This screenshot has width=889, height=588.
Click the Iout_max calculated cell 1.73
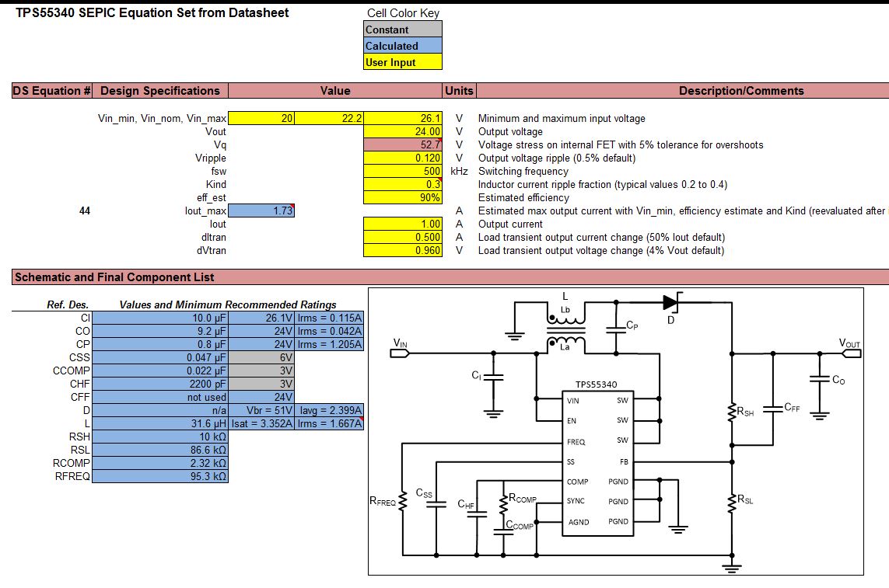[x=261, y=210]
